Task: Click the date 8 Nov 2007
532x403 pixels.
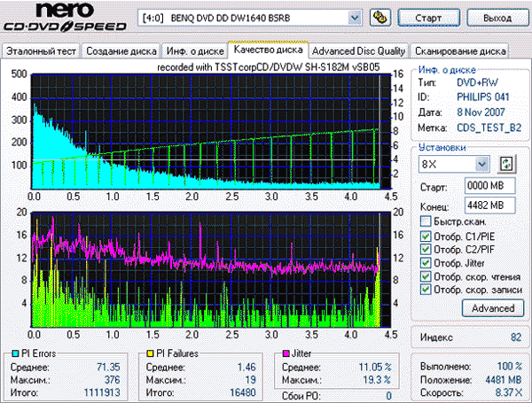Action: point(481,112)
